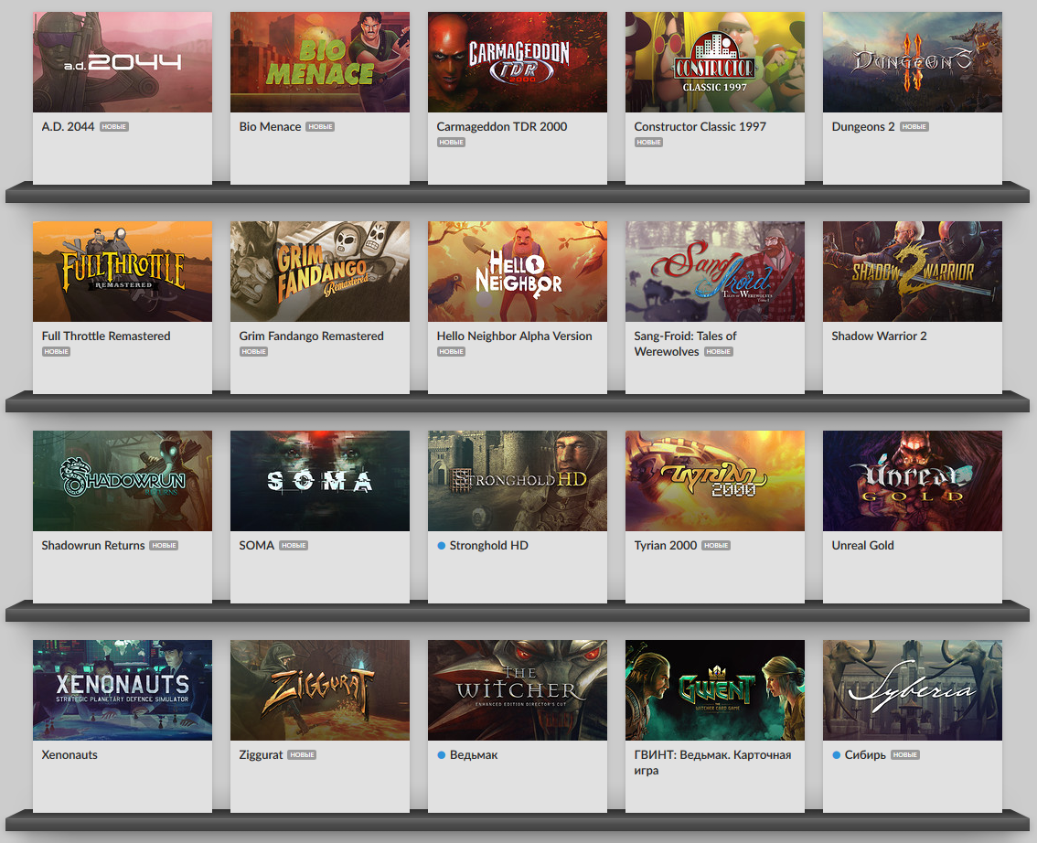1037x843 pixels.
Task: Click the Ведьмак title text
Action: [474, 754]
